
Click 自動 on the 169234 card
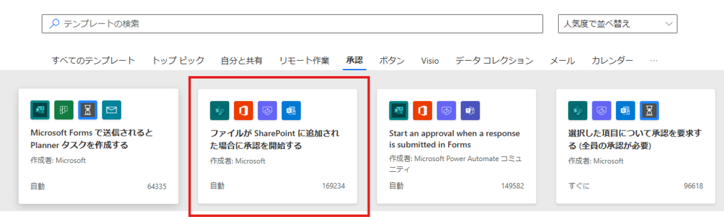point(217,186)
